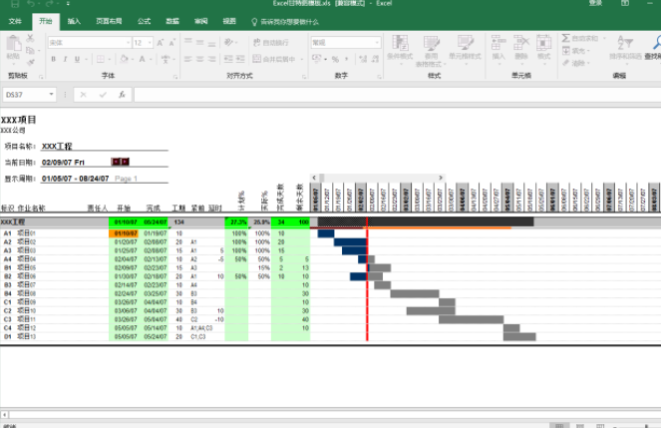Expand the Number group dialog launcher
Image resolution: width=661 pixels, height=428 pixels.
[x=379, y=77]
